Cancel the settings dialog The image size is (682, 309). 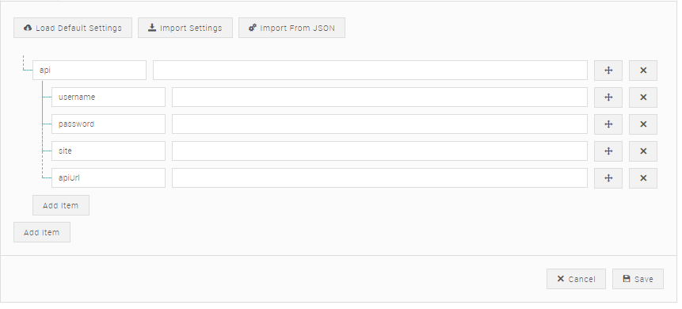pos(576,279)
